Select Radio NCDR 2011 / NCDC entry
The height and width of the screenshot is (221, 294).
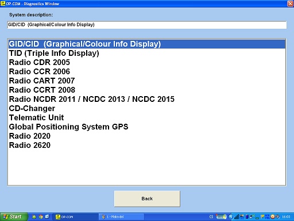pyautogui.click(x=147, y=99)
